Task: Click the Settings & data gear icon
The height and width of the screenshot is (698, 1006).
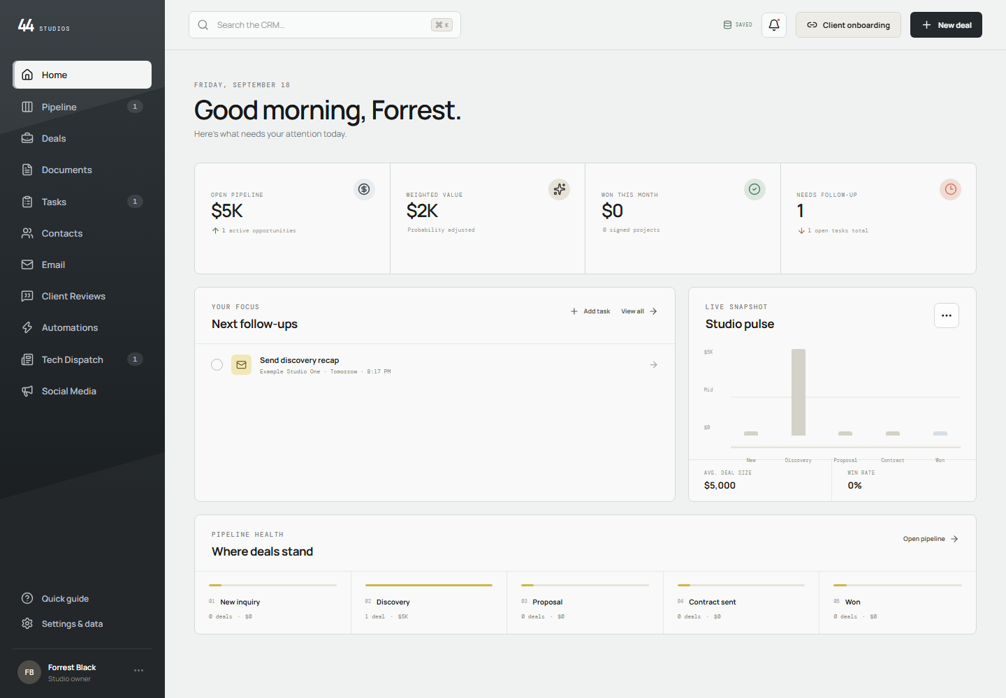Action: click(27, 623)
